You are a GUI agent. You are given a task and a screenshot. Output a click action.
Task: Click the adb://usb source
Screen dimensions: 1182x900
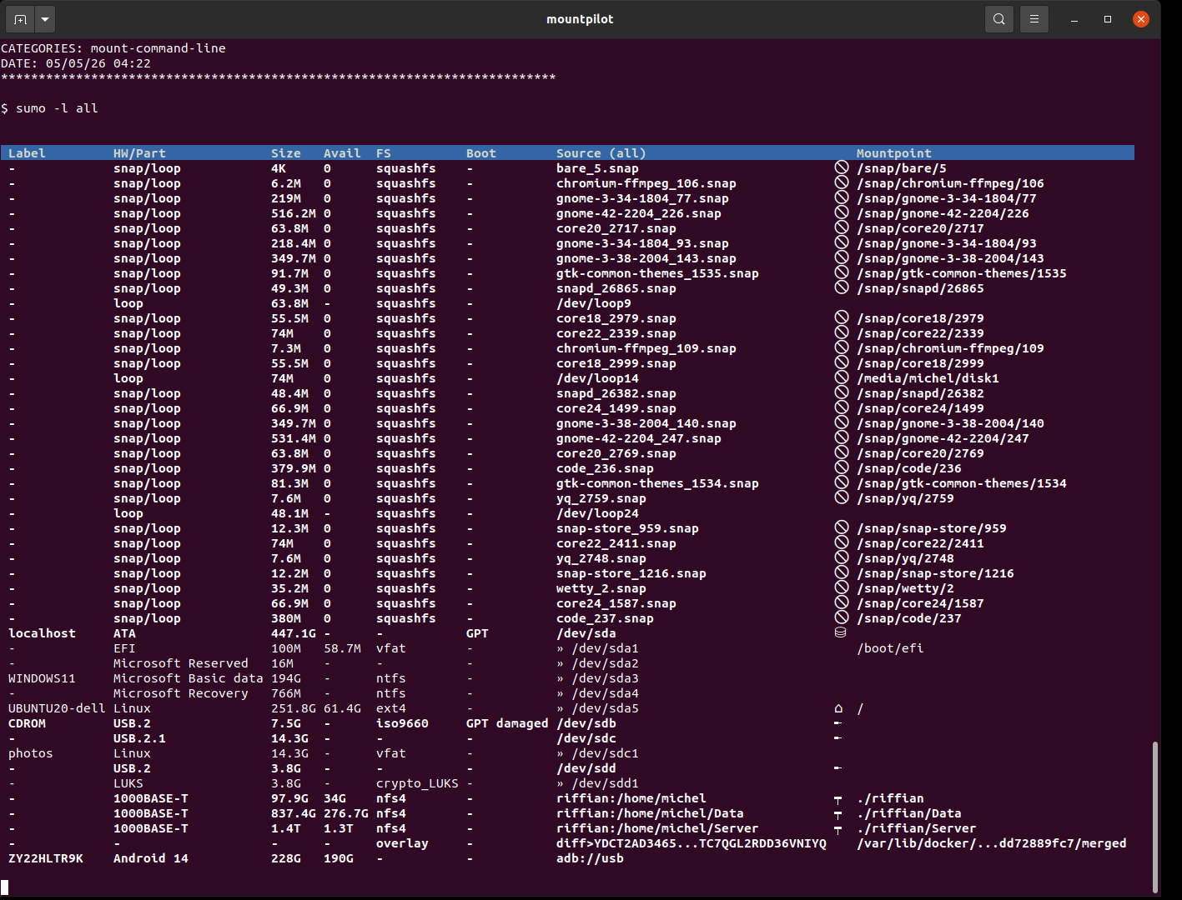pos(590,858)
